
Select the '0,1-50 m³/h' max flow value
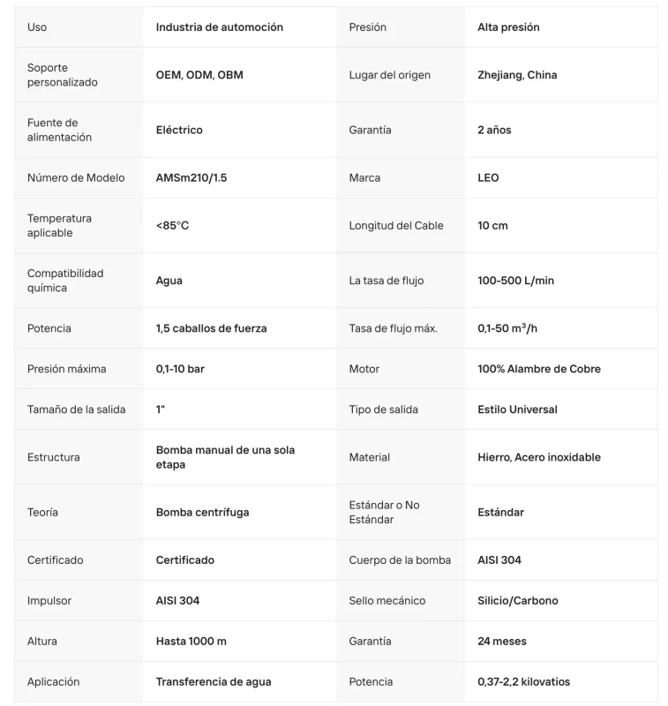click(507, 328)
